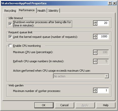The image size is (118, 111).
Task: Decrease request queue limit with down arrow
Action: coord(96,38)
